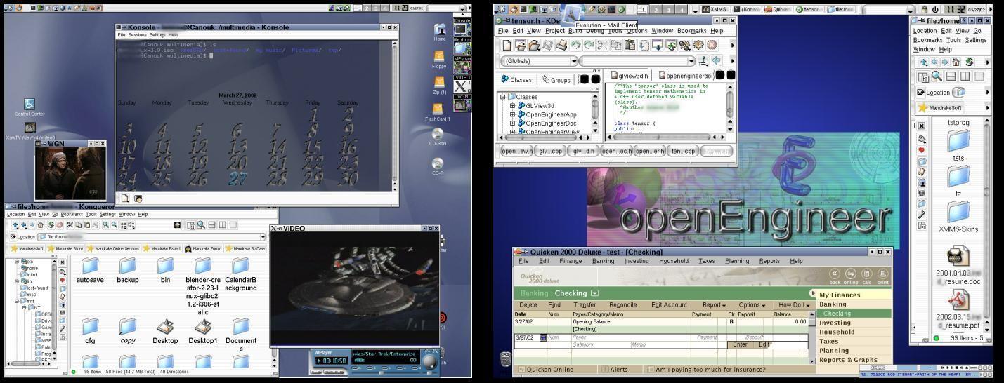Select Investing in Quicken sidebar
Viewport: 1004px width, 383px height.
(835, 323)
